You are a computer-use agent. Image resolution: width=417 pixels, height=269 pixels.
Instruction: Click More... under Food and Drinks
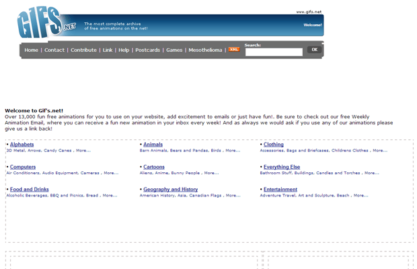coord(110,196)
